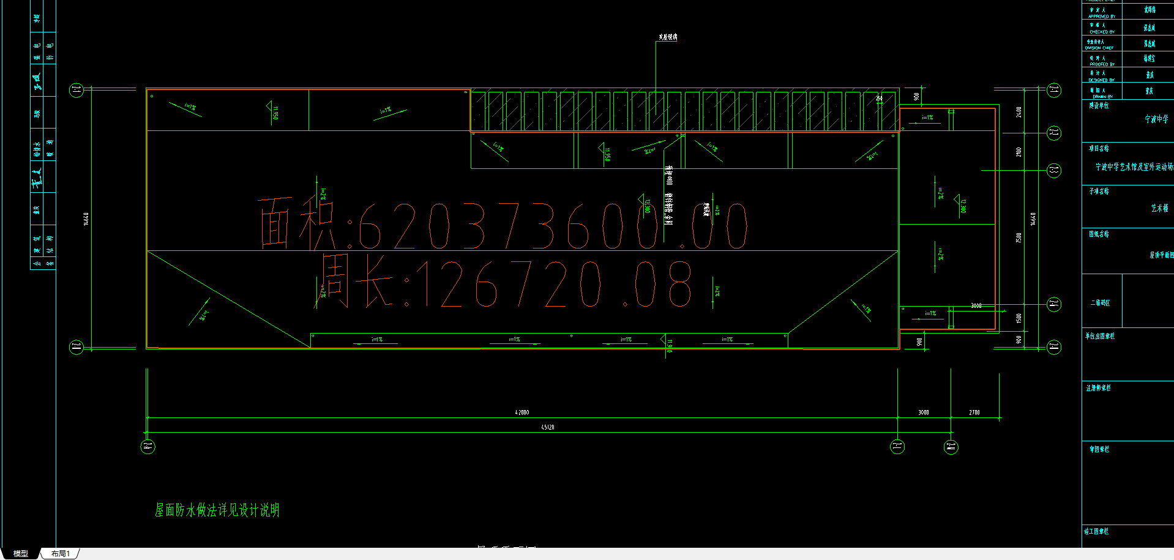Click the 屋顶平面图 drawing name text
The height and width of the screenshot is (560, 1174).
pos(1161,255)
